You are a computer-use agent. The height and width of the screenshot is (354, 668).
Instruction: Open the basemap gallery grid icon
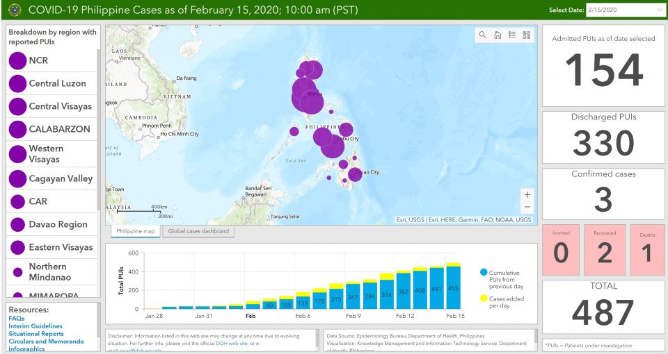pyautogui.click(x=527, y=35)
